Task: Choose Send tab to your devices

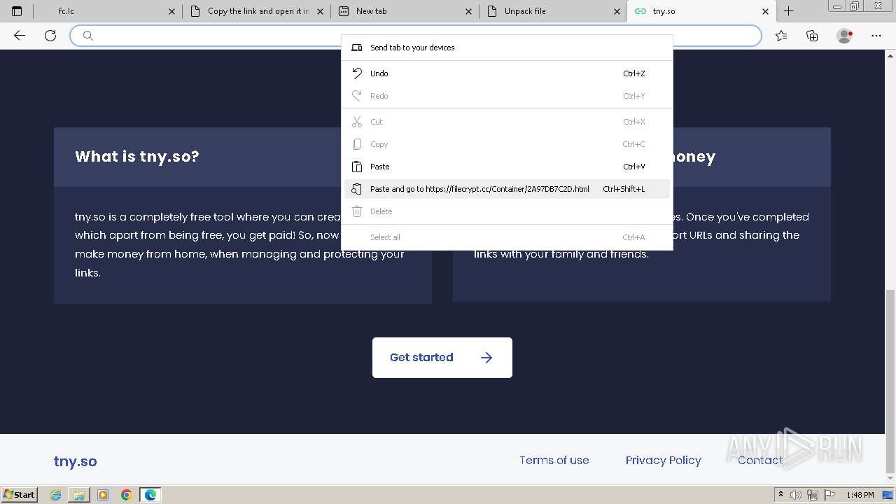Action: pyautogui.click(x=507, y=48)
